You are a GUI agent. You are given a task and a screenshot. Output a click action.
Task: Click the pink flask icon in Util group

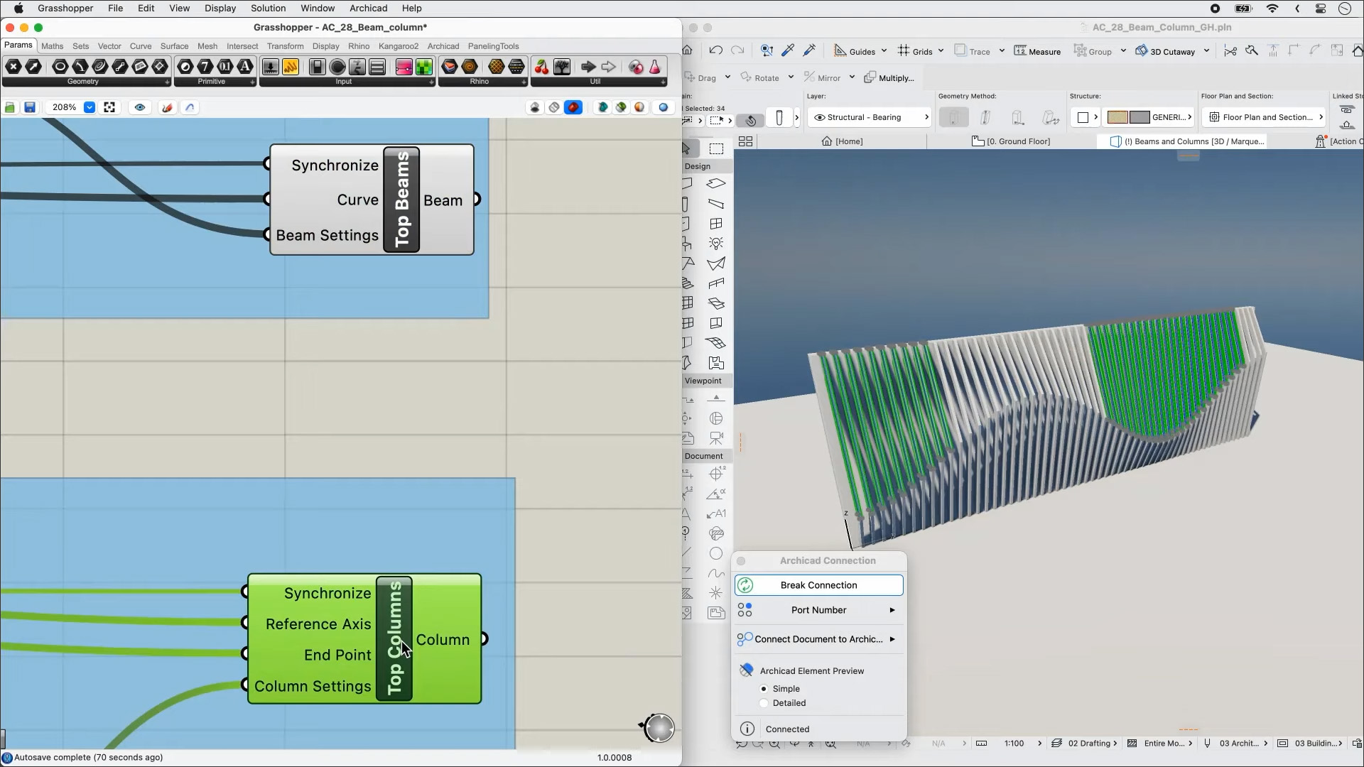[655, 67]
